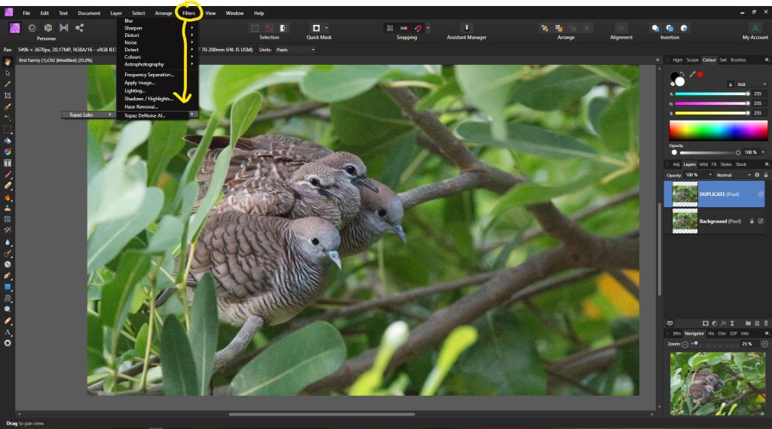Select the Crop tool

[8, 96]
